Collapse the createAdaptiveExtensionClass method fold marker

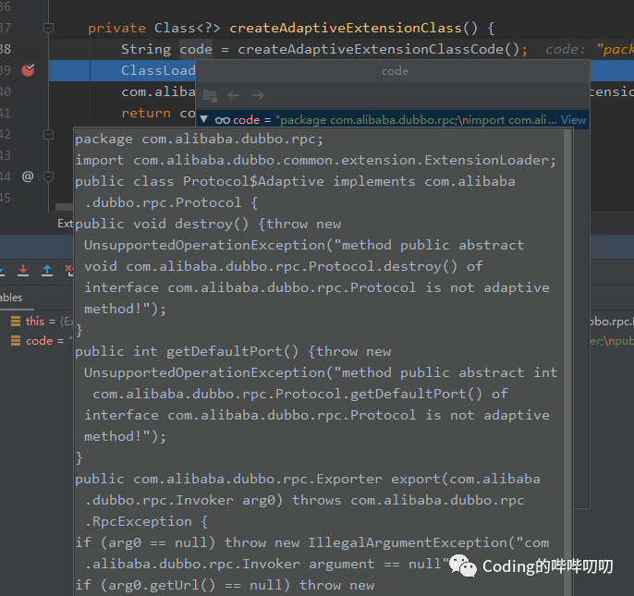[48, 28]
